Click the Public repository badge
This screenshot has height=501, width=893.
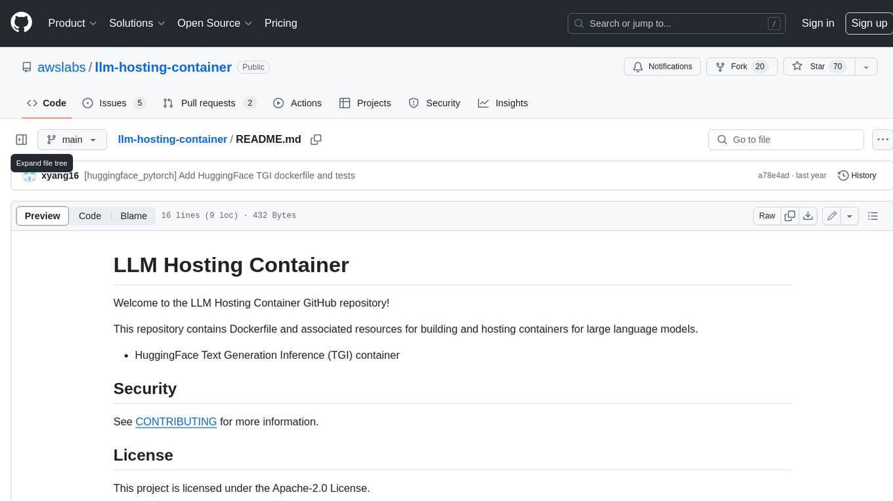253,67
